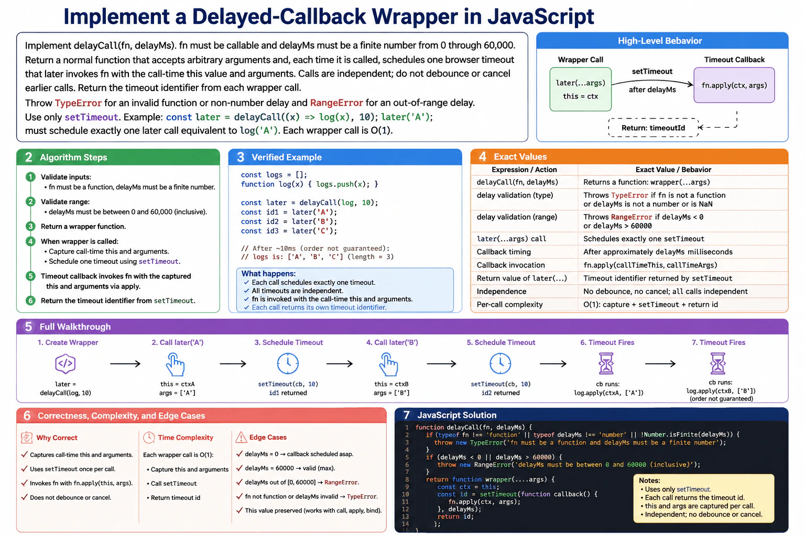The width and height of the screenshot is (805, 536).
Task: Click the warning triangle icon beside Edge Cases
Action: (x=241, y=437)
